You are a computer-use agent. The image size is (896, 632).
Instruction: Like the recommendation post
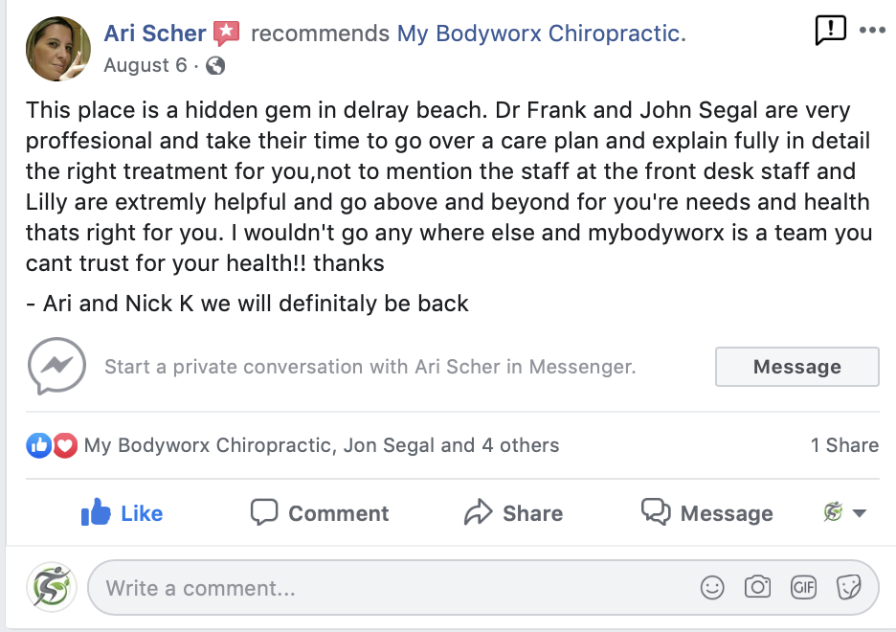point(123,513)
